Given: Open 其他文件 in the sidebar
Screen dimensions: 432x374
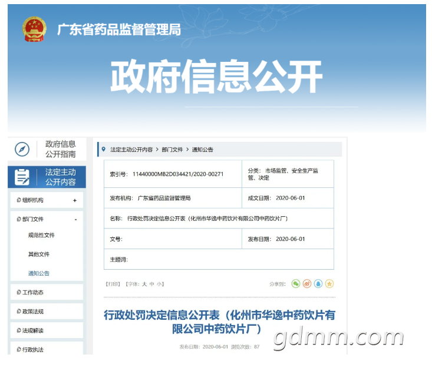Looking at the screenshot, I should 38,254.
